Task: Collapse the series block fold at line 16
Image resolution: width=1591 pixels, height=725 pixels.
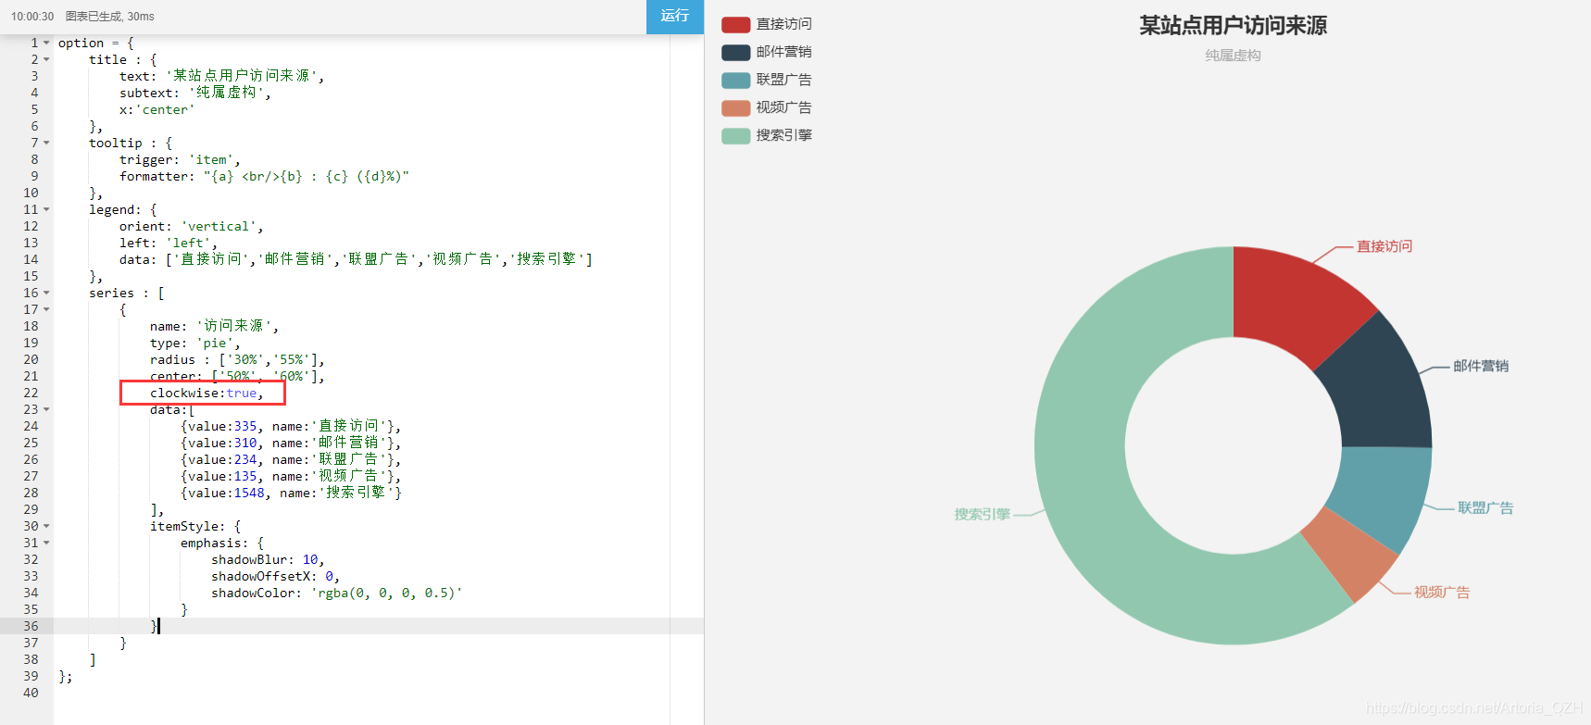Action: [x=46, y=293]
